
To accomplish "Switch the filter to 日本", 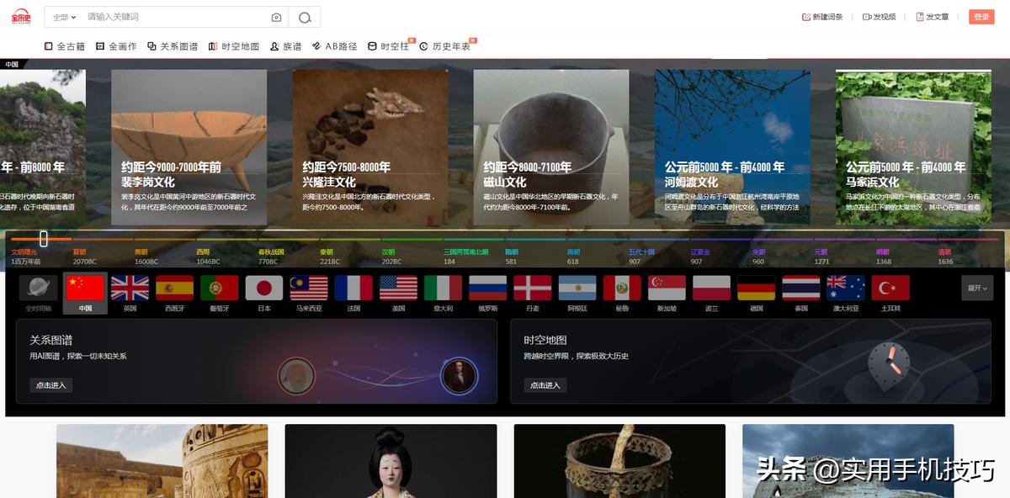I will 264,290.
